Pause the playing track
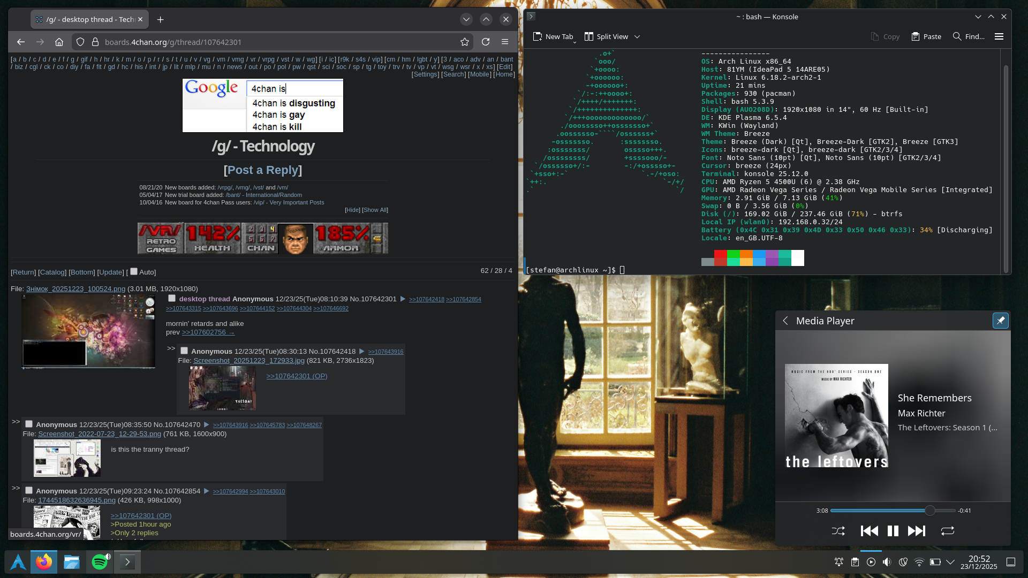Screen dimensions: 1028x578 tap(893, 531)
